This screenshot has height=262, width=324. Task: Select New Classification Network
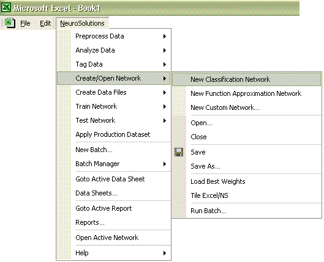pyautogui.click(x=246, y=79)
